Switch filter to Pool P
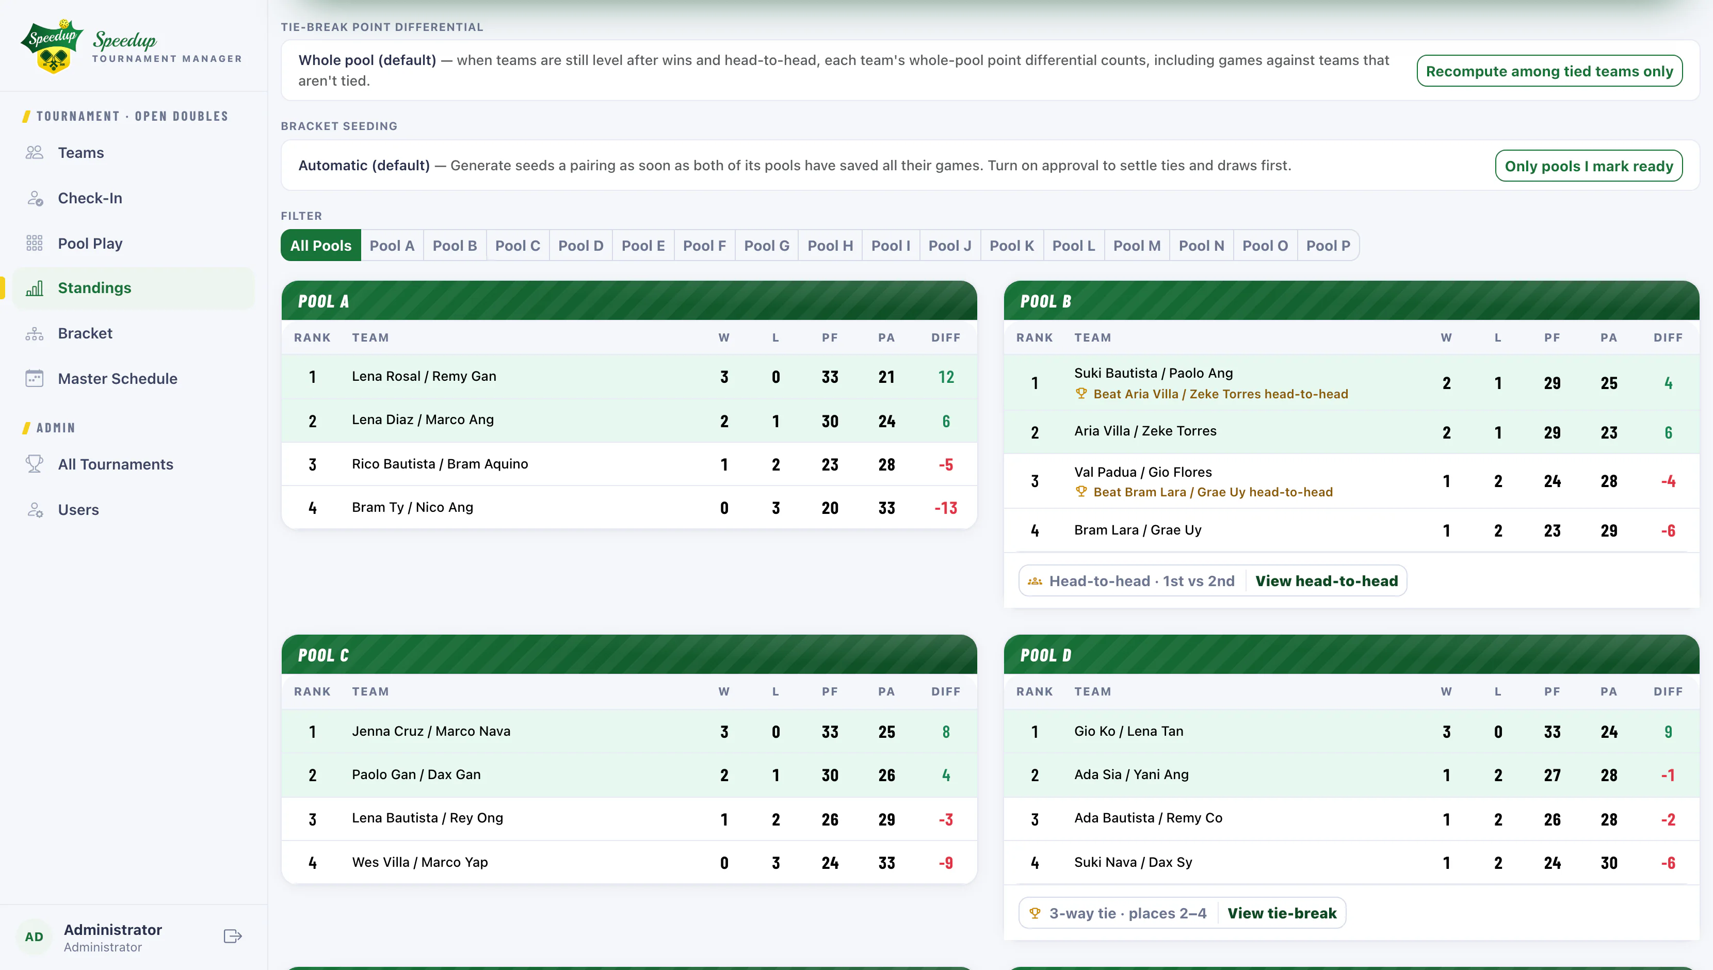Screen dimensions: 1713x970 [x=1328, y=245]
